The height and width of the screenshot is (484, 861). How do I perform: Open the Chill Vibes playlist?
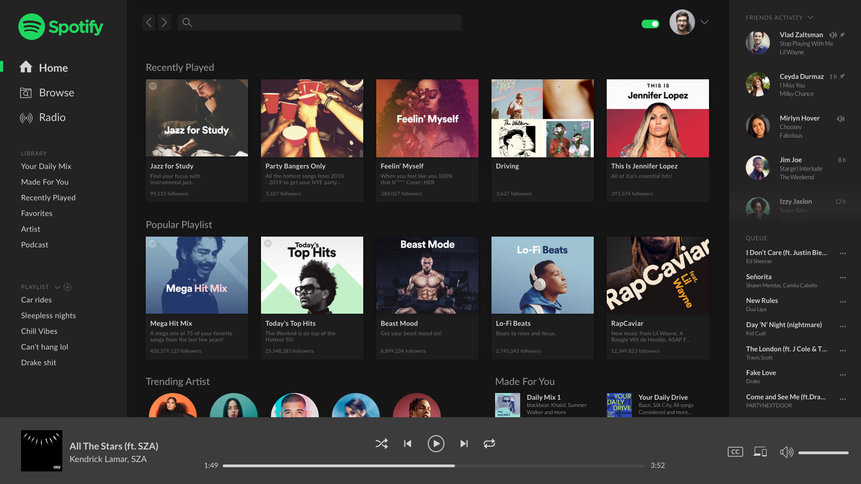point(39,331)
